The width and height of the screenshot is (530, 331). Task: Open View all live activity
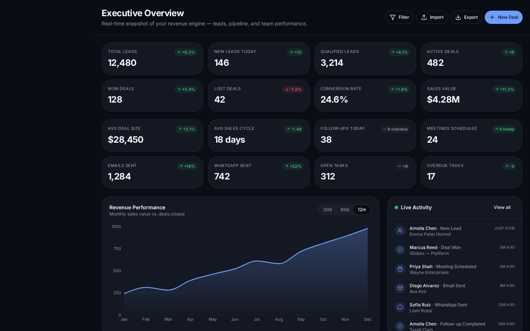[502, 207]
